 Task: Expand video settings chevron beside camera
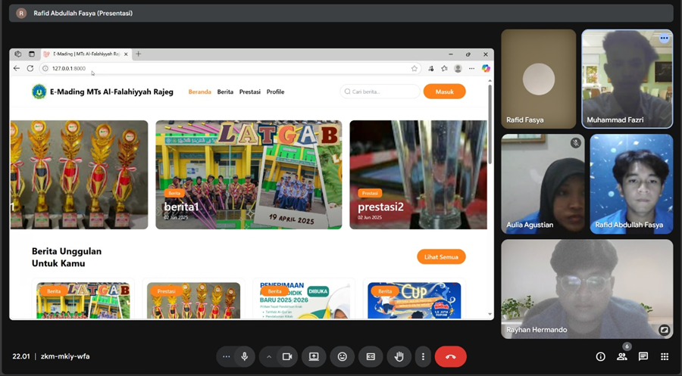tap(269, 356)
